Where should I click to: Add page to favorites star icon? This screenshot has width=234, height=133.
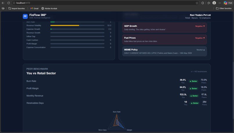click(197, 3)
